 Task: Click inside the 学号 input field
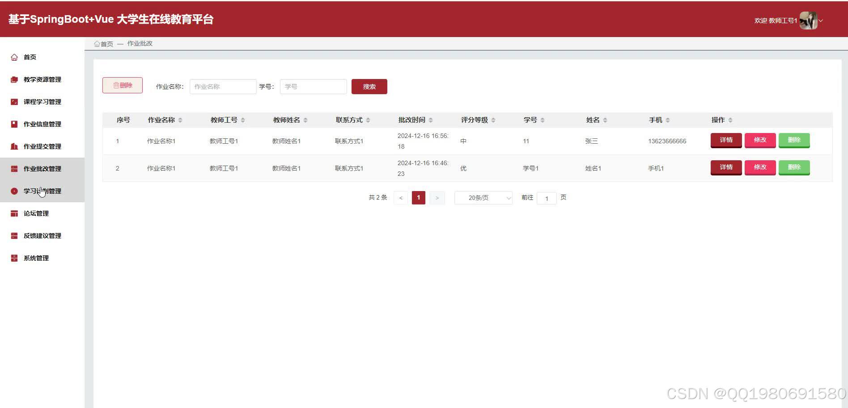coord(313,86)
